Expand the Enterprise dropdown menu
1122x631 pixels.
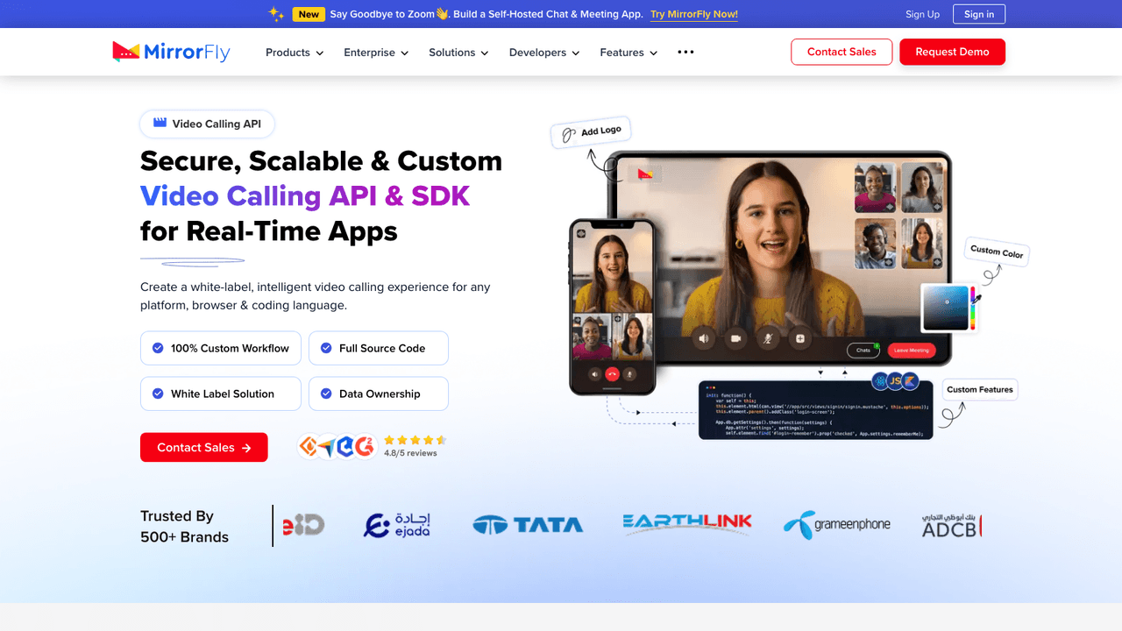pos(376,53)
